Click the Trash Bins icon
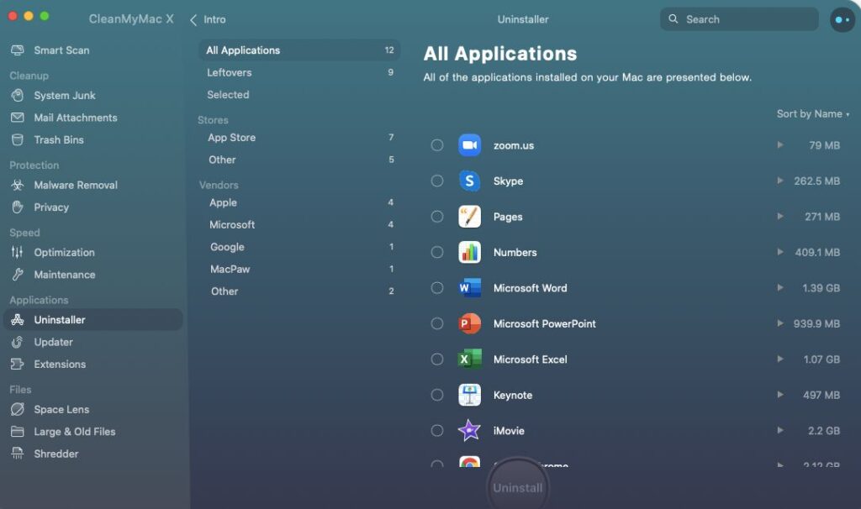The width and height of the screenshot is (861, 509). point(18,140)
